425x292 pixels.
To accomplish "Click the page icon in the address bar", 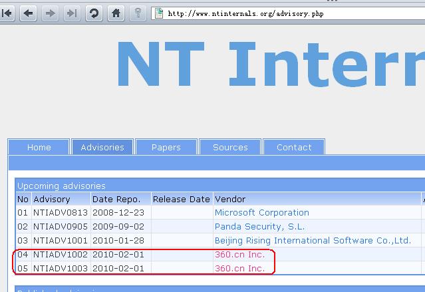I will pos(158,13).
